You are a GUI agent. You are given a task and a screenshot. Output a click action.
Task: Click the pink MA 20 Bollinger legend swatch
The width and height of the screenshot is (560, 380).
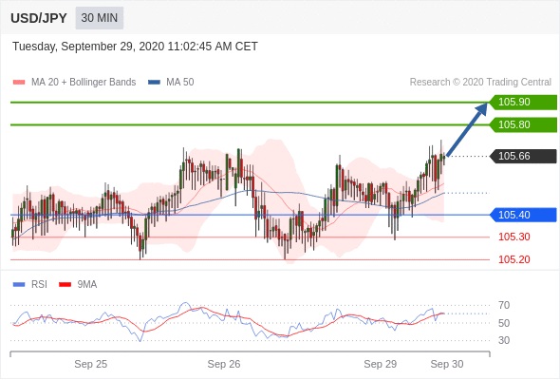19,83
